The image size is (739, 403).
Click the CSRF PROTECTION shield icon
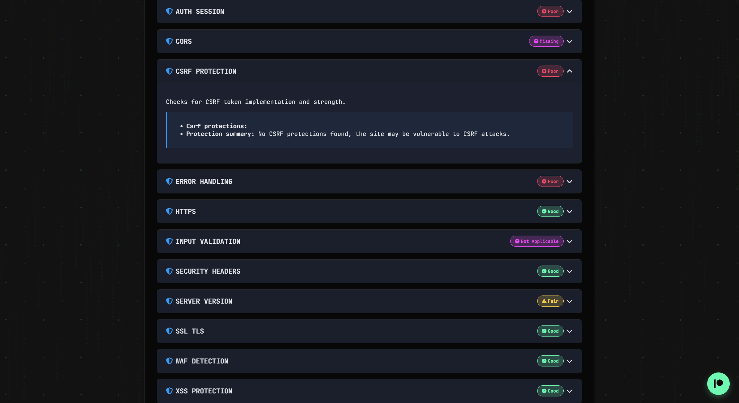(169, 71)
